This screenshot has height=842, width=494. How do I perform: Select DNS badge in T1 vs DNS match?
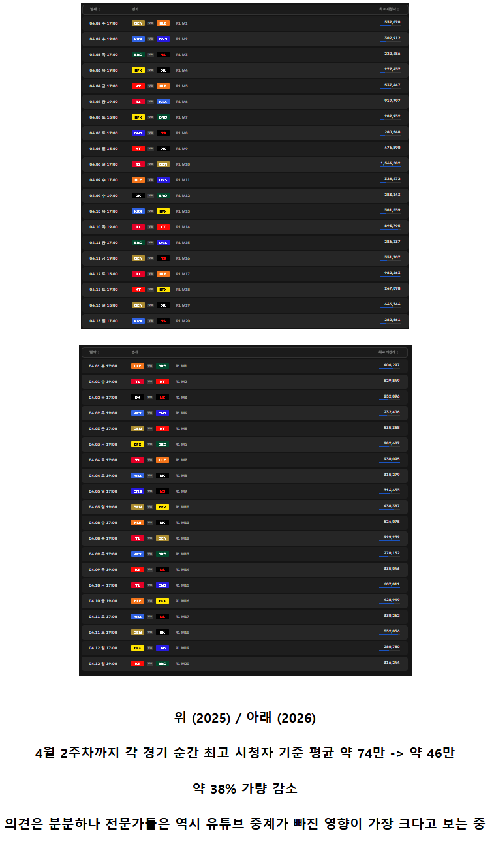(x=162, y=585)
